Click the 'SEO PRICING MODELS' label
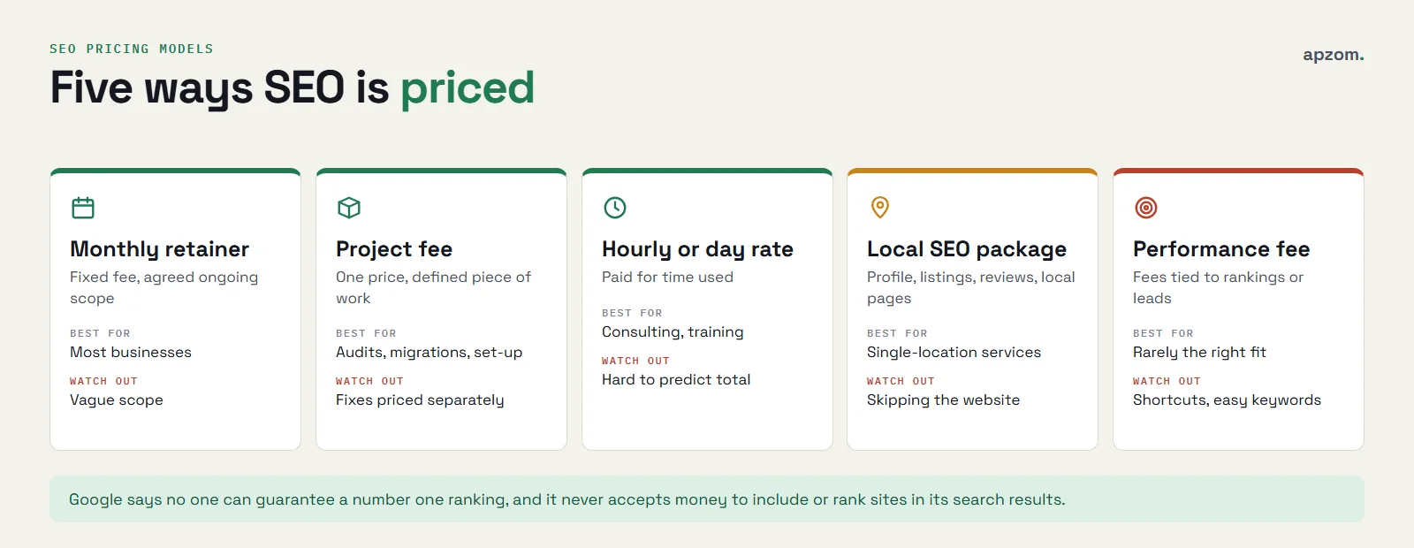Image resolution: width=1414 pixels, height=548 pixels. click(132, 49)
